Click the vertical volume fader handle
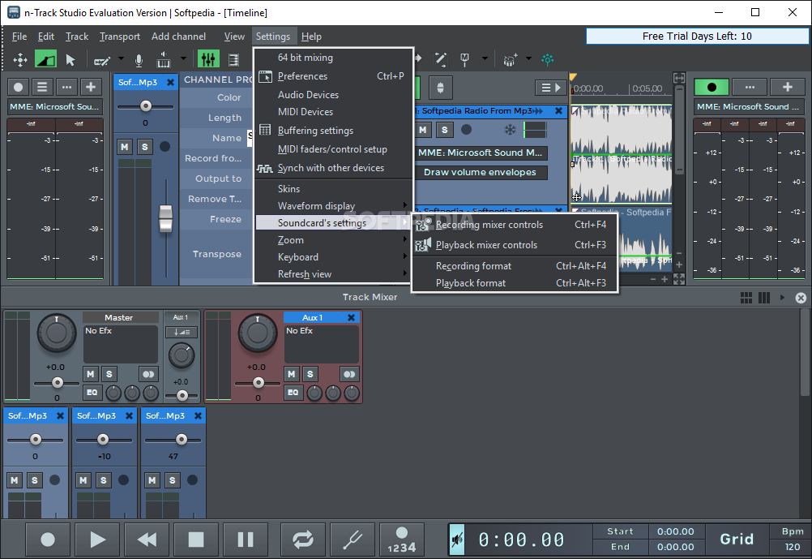 pyautogui.click(x=165, y=218)
